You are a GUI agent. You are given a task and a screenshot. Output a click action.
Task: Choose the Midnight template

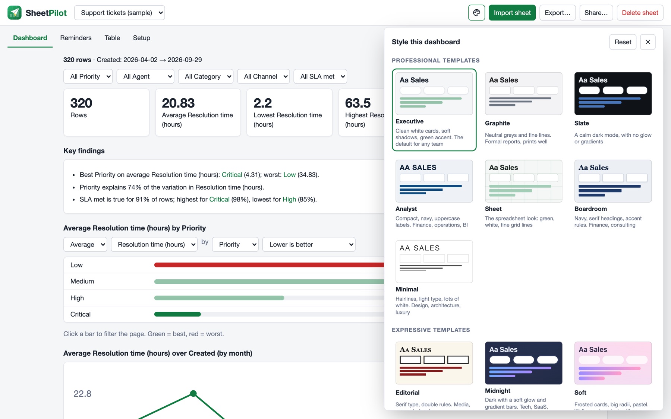click(x=524, y=374)
